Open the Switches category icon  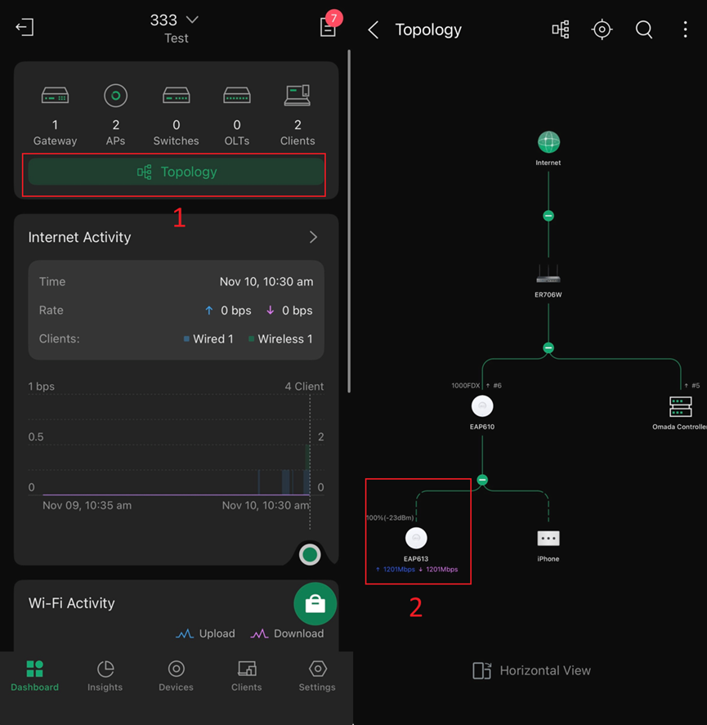(176, 96)
